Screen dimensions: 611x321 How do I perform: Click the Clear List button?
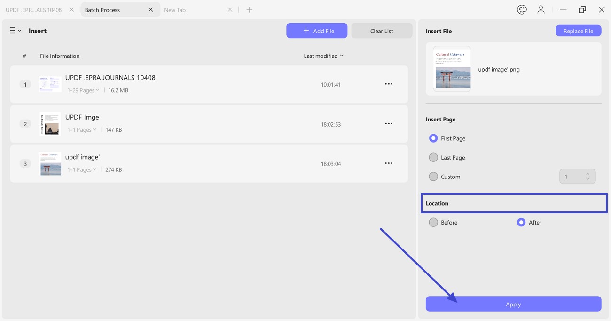click(382, 31)
